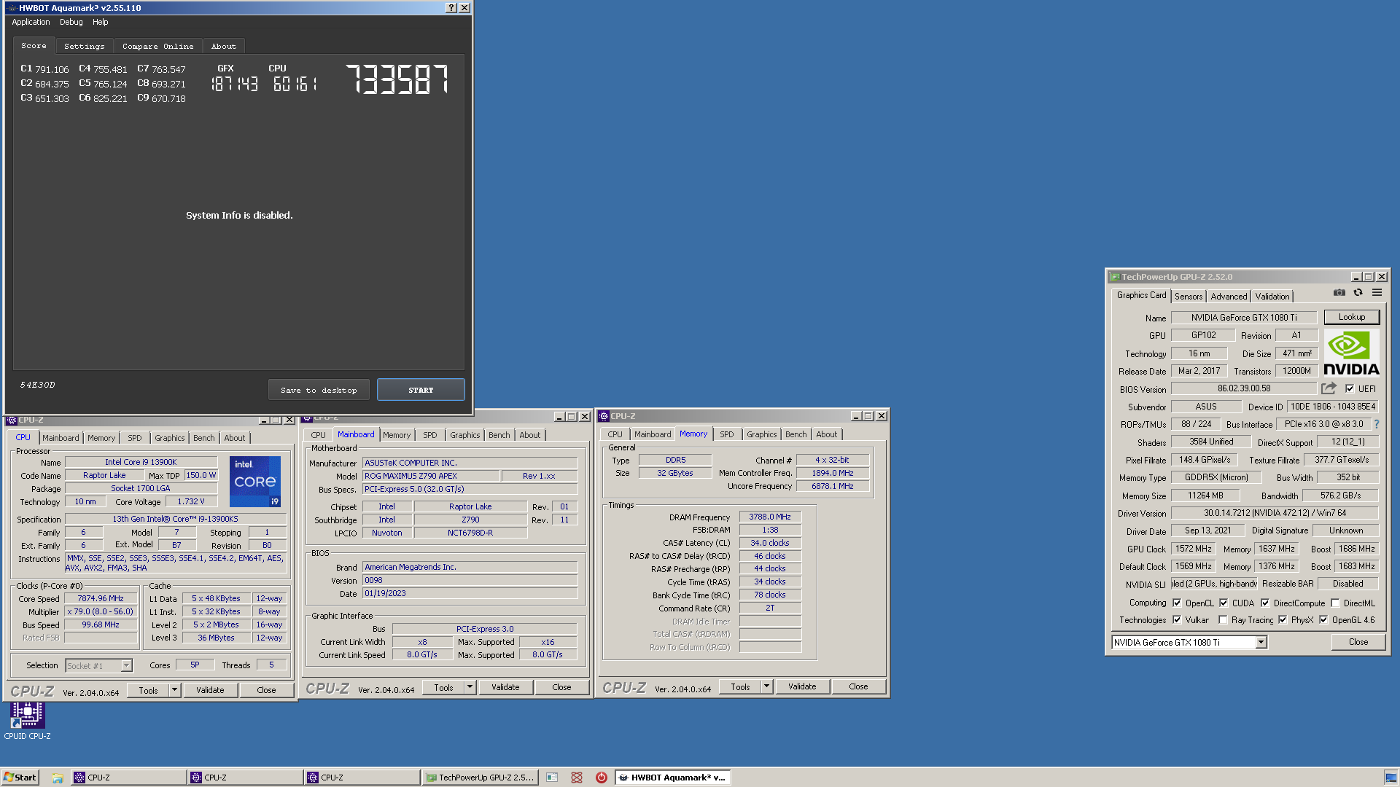Click the red power icon in taskbar
The image size is (1400, 787).
click(x=602, y=778)
